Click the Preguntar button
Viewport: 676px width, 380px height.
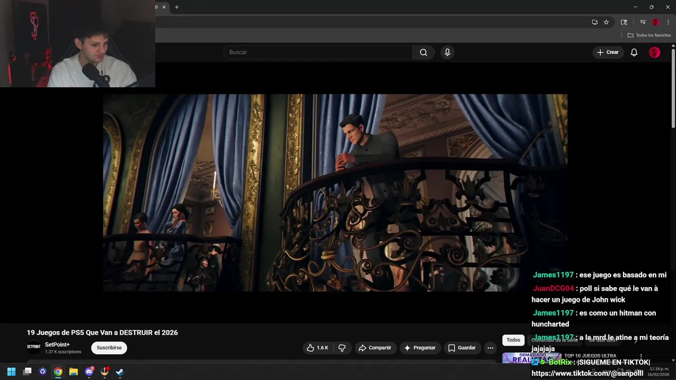[x=420, y=348]
